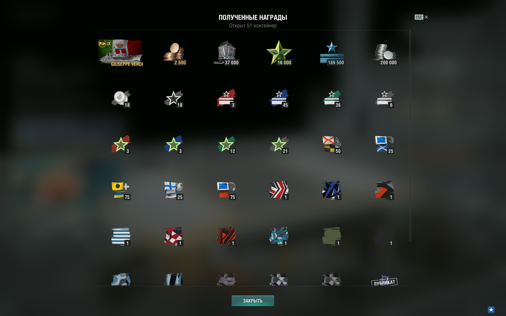506x316 pixels.
Task: Select the dark black camouflage reward
Action: click(x=385, y=236)
